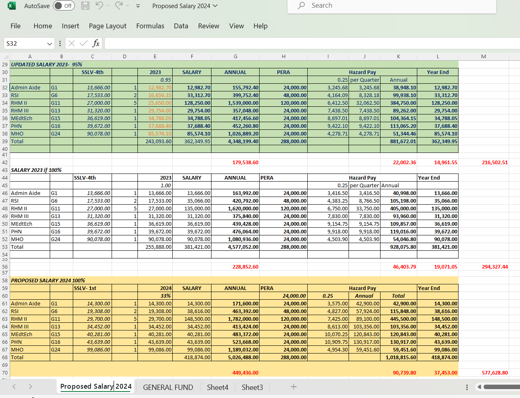Image resolution: width=520 pixels, height=398 pixels.
Task: Switch to the Sheet4 tab
Action: (x=218, y=387)
